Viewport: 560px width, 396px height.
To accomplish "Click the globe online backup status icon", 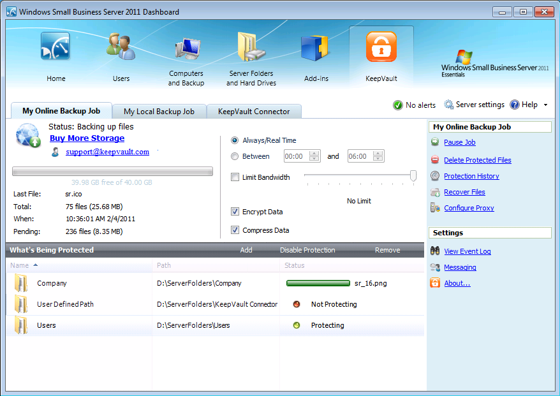I will 27,135.
